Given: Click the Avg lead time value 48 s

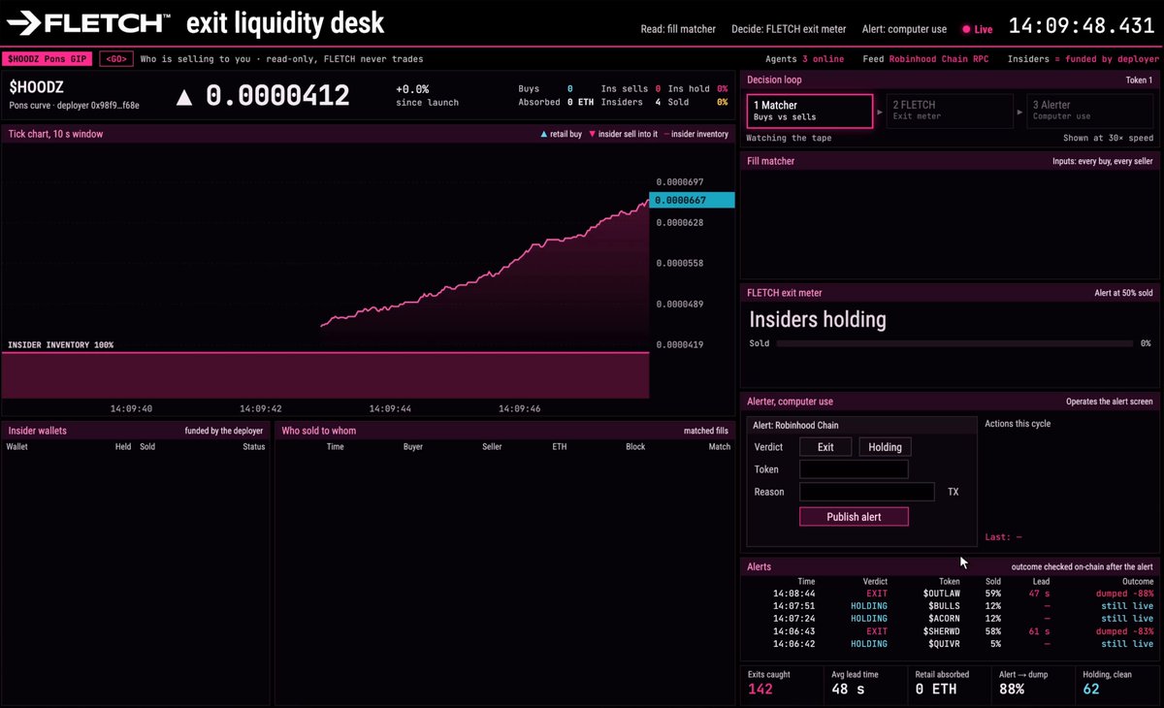Looking at the screenshot, I should pyautogui.click(x=846, y=689).
